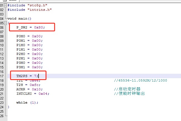Click the 'P1M1 = 0x00;' statement

pyautogui.click(x=29, y=49)
